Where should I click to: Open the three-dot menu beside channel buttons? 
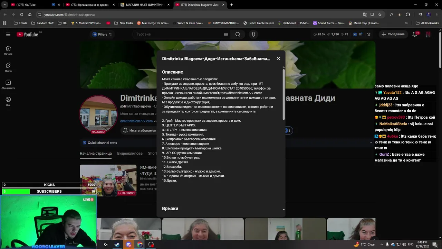pos(290,130)
